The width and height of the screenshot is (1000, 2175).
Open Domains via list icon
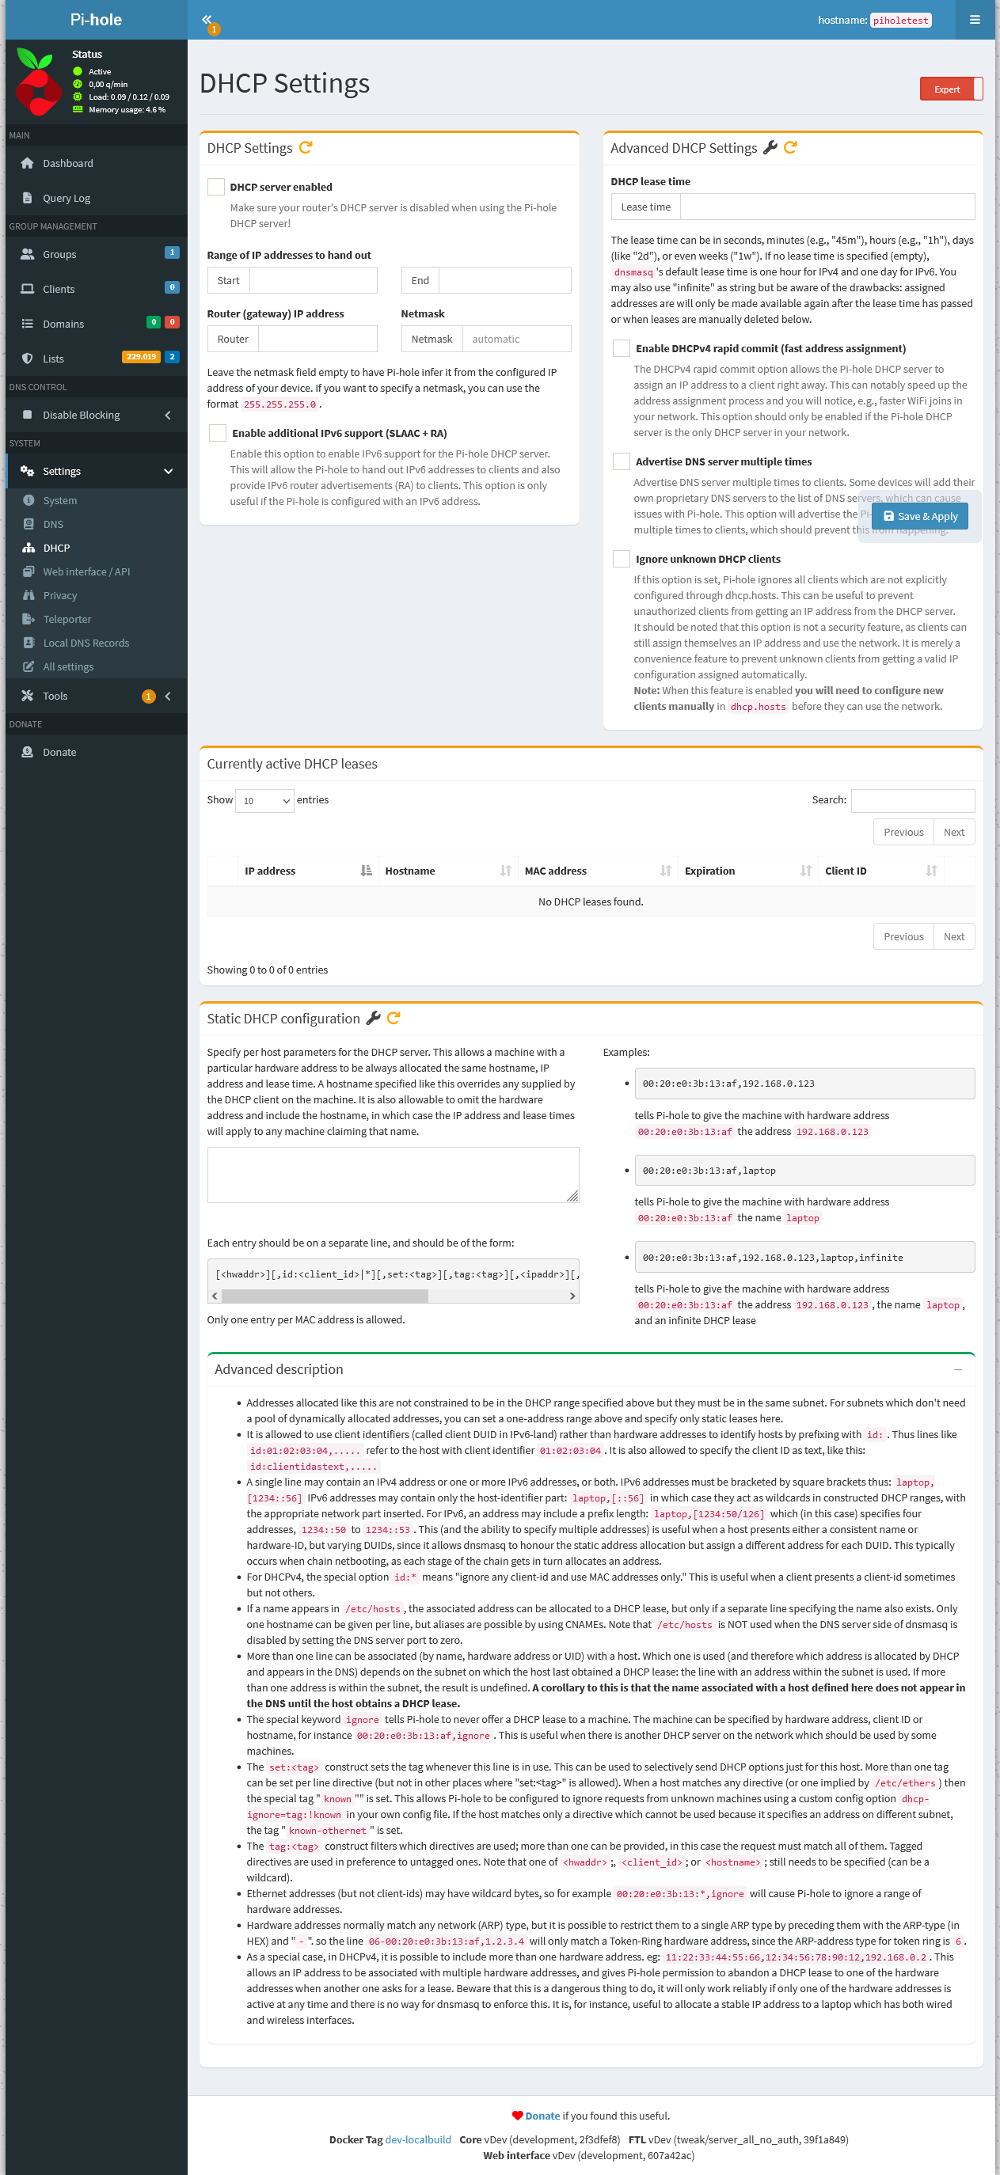click(x=27, y=324)
